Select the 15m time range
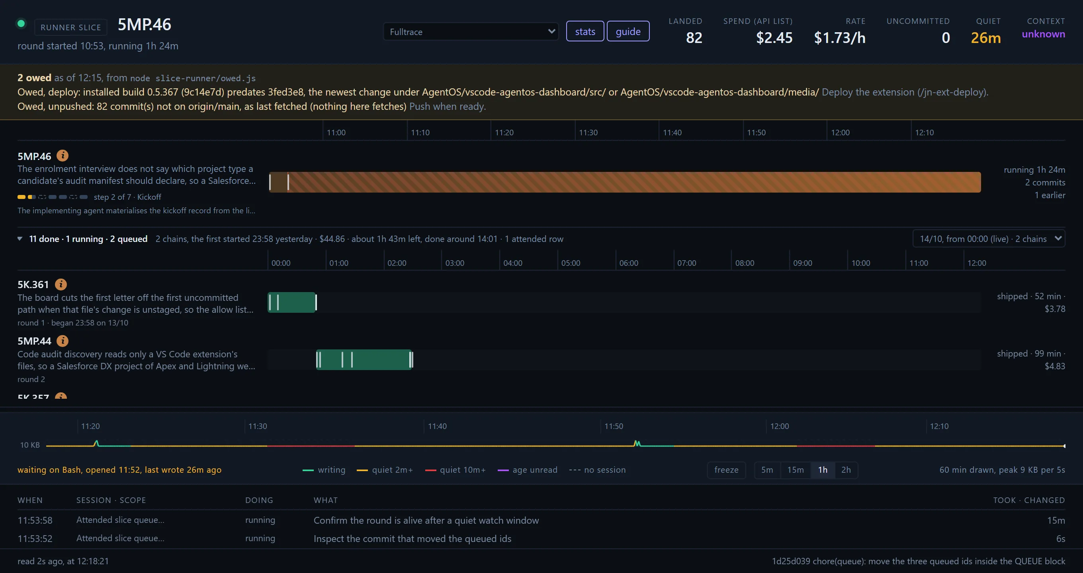 (x=796, y=470)
